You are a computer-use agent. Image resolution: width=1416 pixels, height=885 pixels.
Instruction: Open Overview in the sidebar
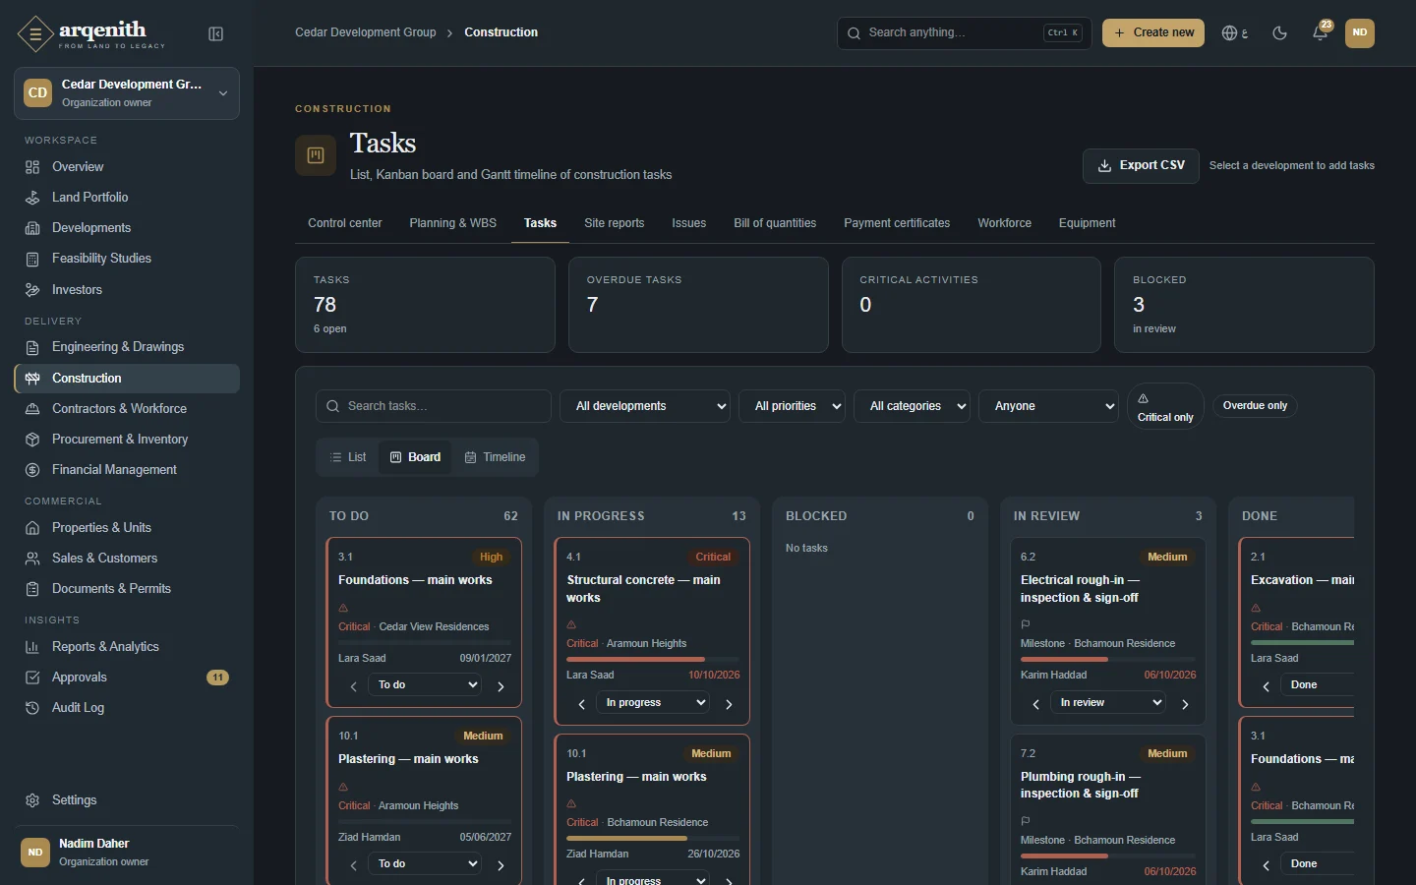tap(127, 167)
